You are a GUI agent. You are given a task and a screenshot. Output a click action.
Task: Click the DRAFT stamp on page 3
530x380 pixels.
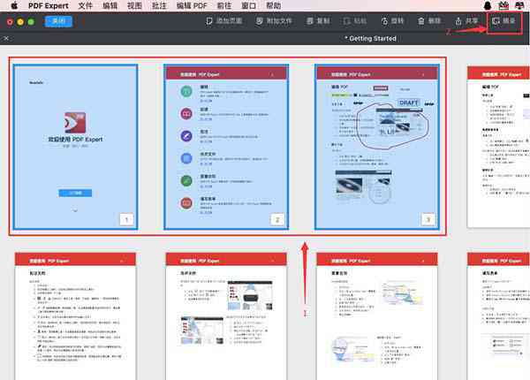tap(409, 103)
